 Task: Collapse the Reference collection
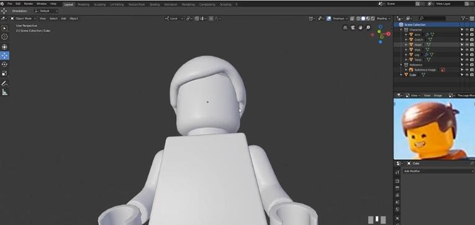[401, 65]
